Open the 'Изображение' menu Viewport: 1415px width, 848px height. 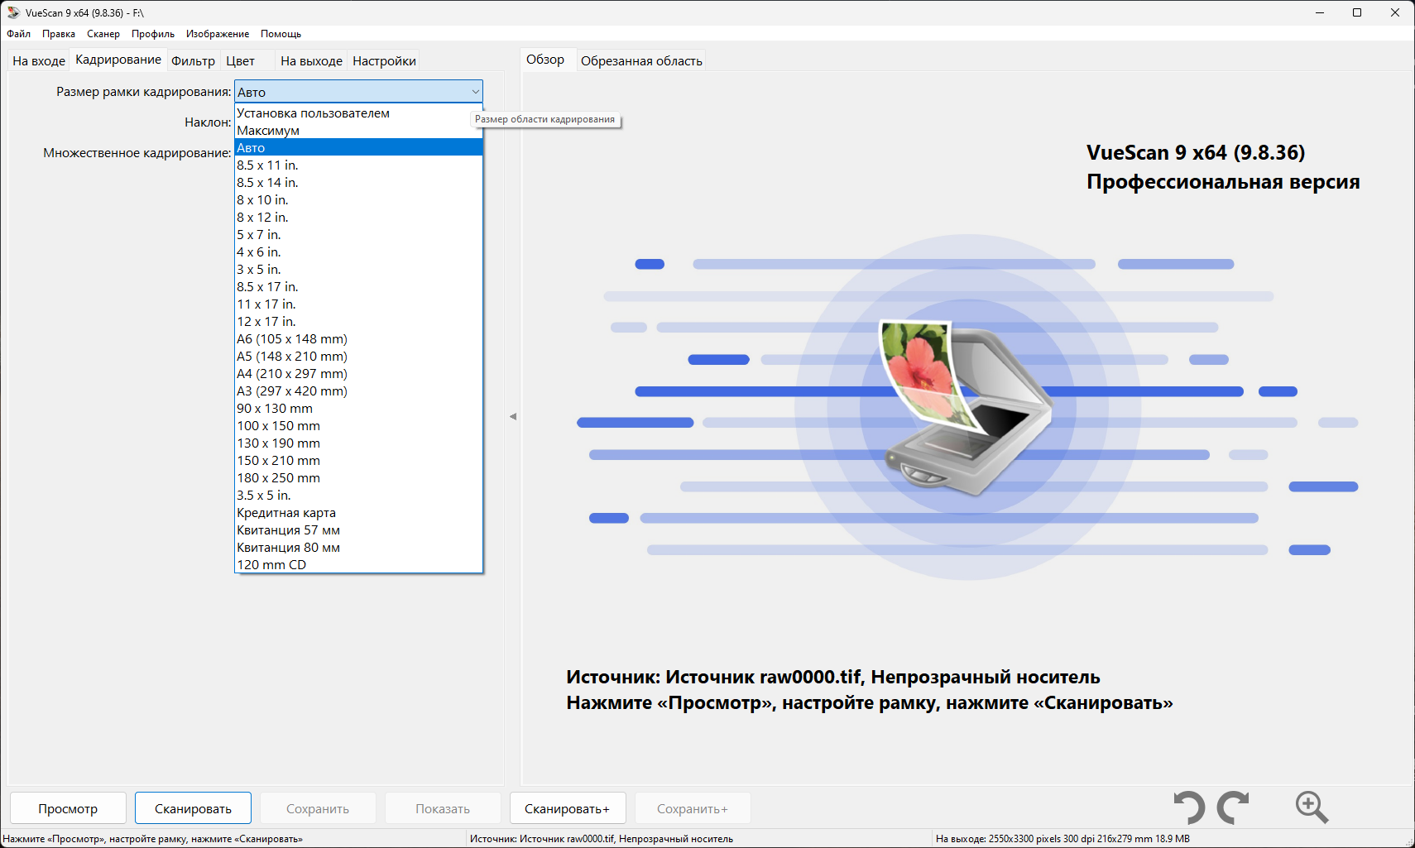218,34
